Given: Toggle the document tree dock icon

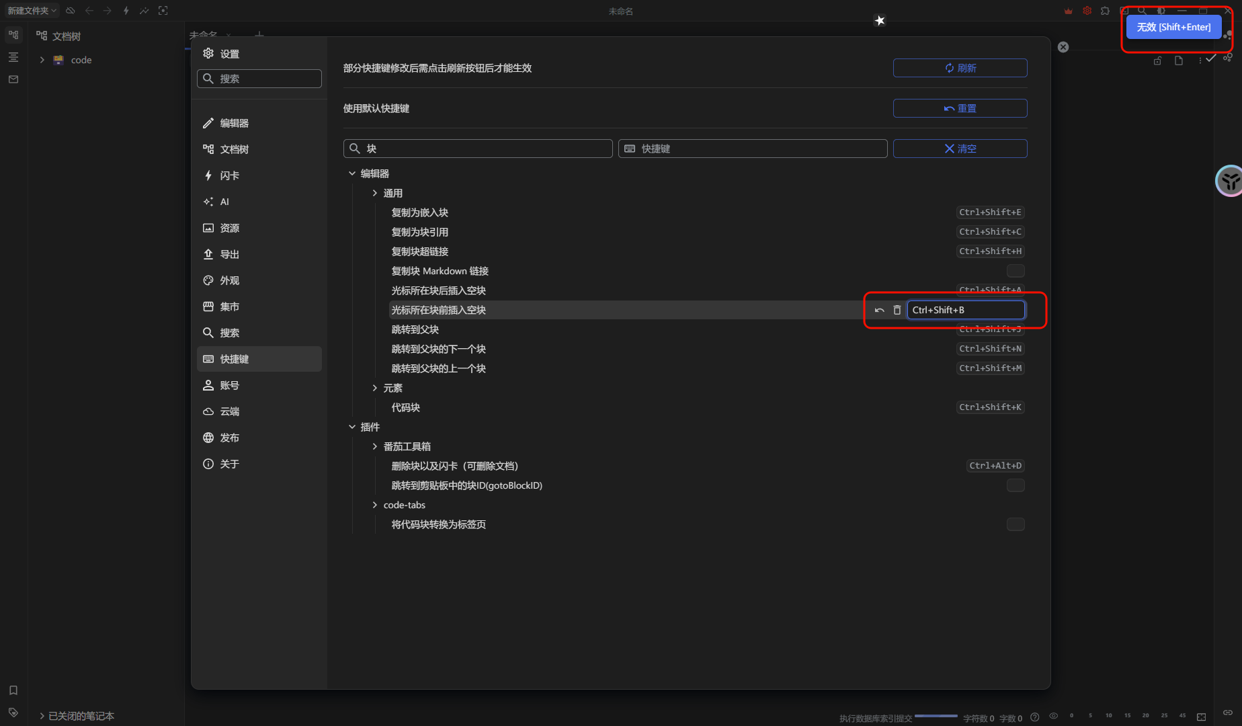Looking at the screenshot, I should (13, 34).
